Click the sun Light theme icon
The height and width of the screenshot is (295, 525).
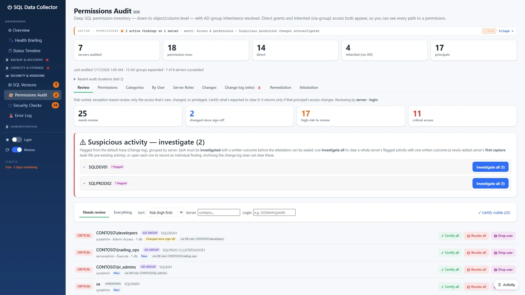8,140
